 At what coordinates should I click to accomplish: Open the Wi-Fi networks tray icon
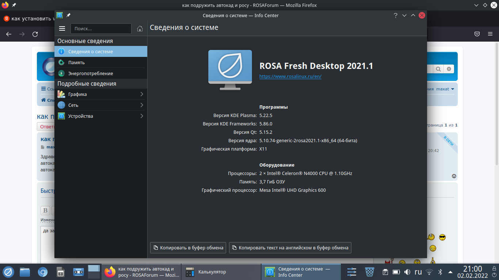pyautogui.click(x=430, y=272)
